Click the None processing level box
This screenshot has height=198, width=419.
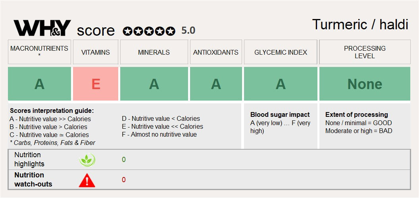click(365, 84)
